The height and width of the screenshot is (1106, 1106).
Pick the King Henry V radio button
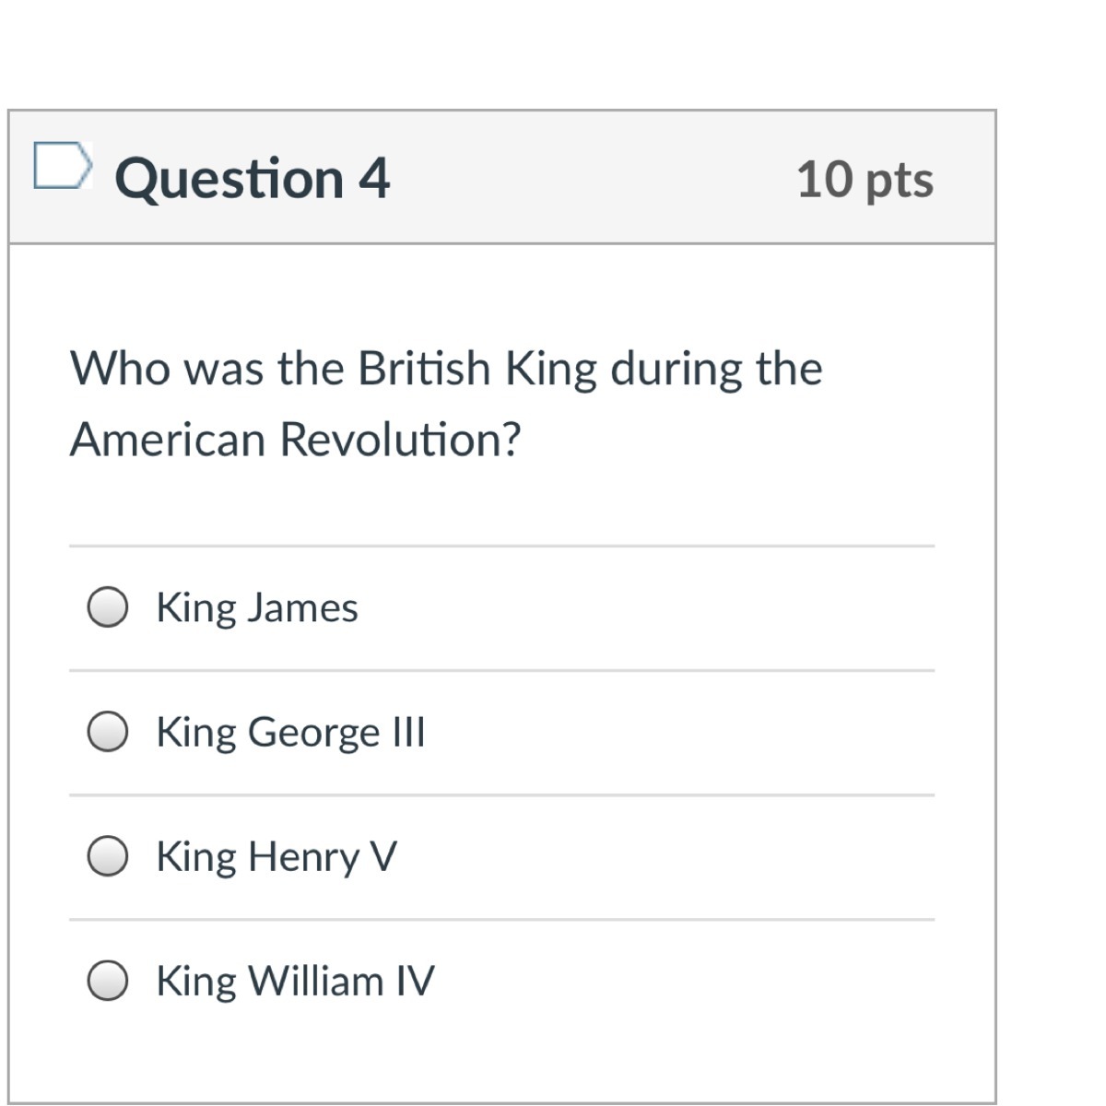coord(108,856)
